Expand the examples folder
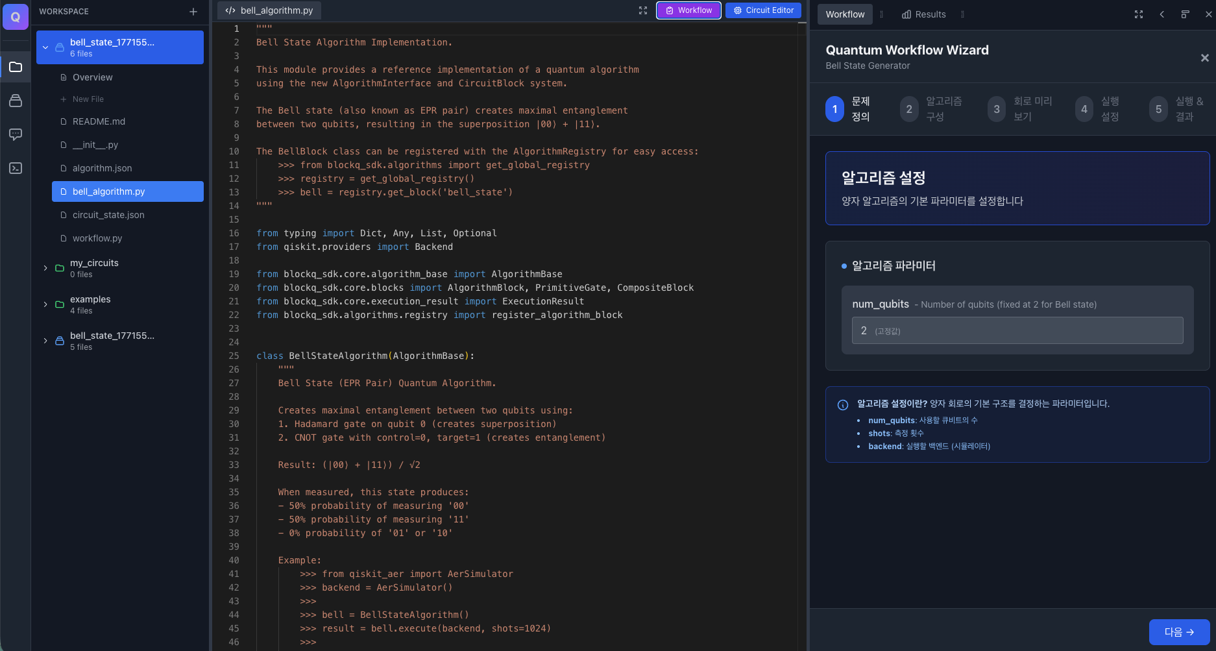This screenshot has width=1216, height=651. (x=45, y=304)
